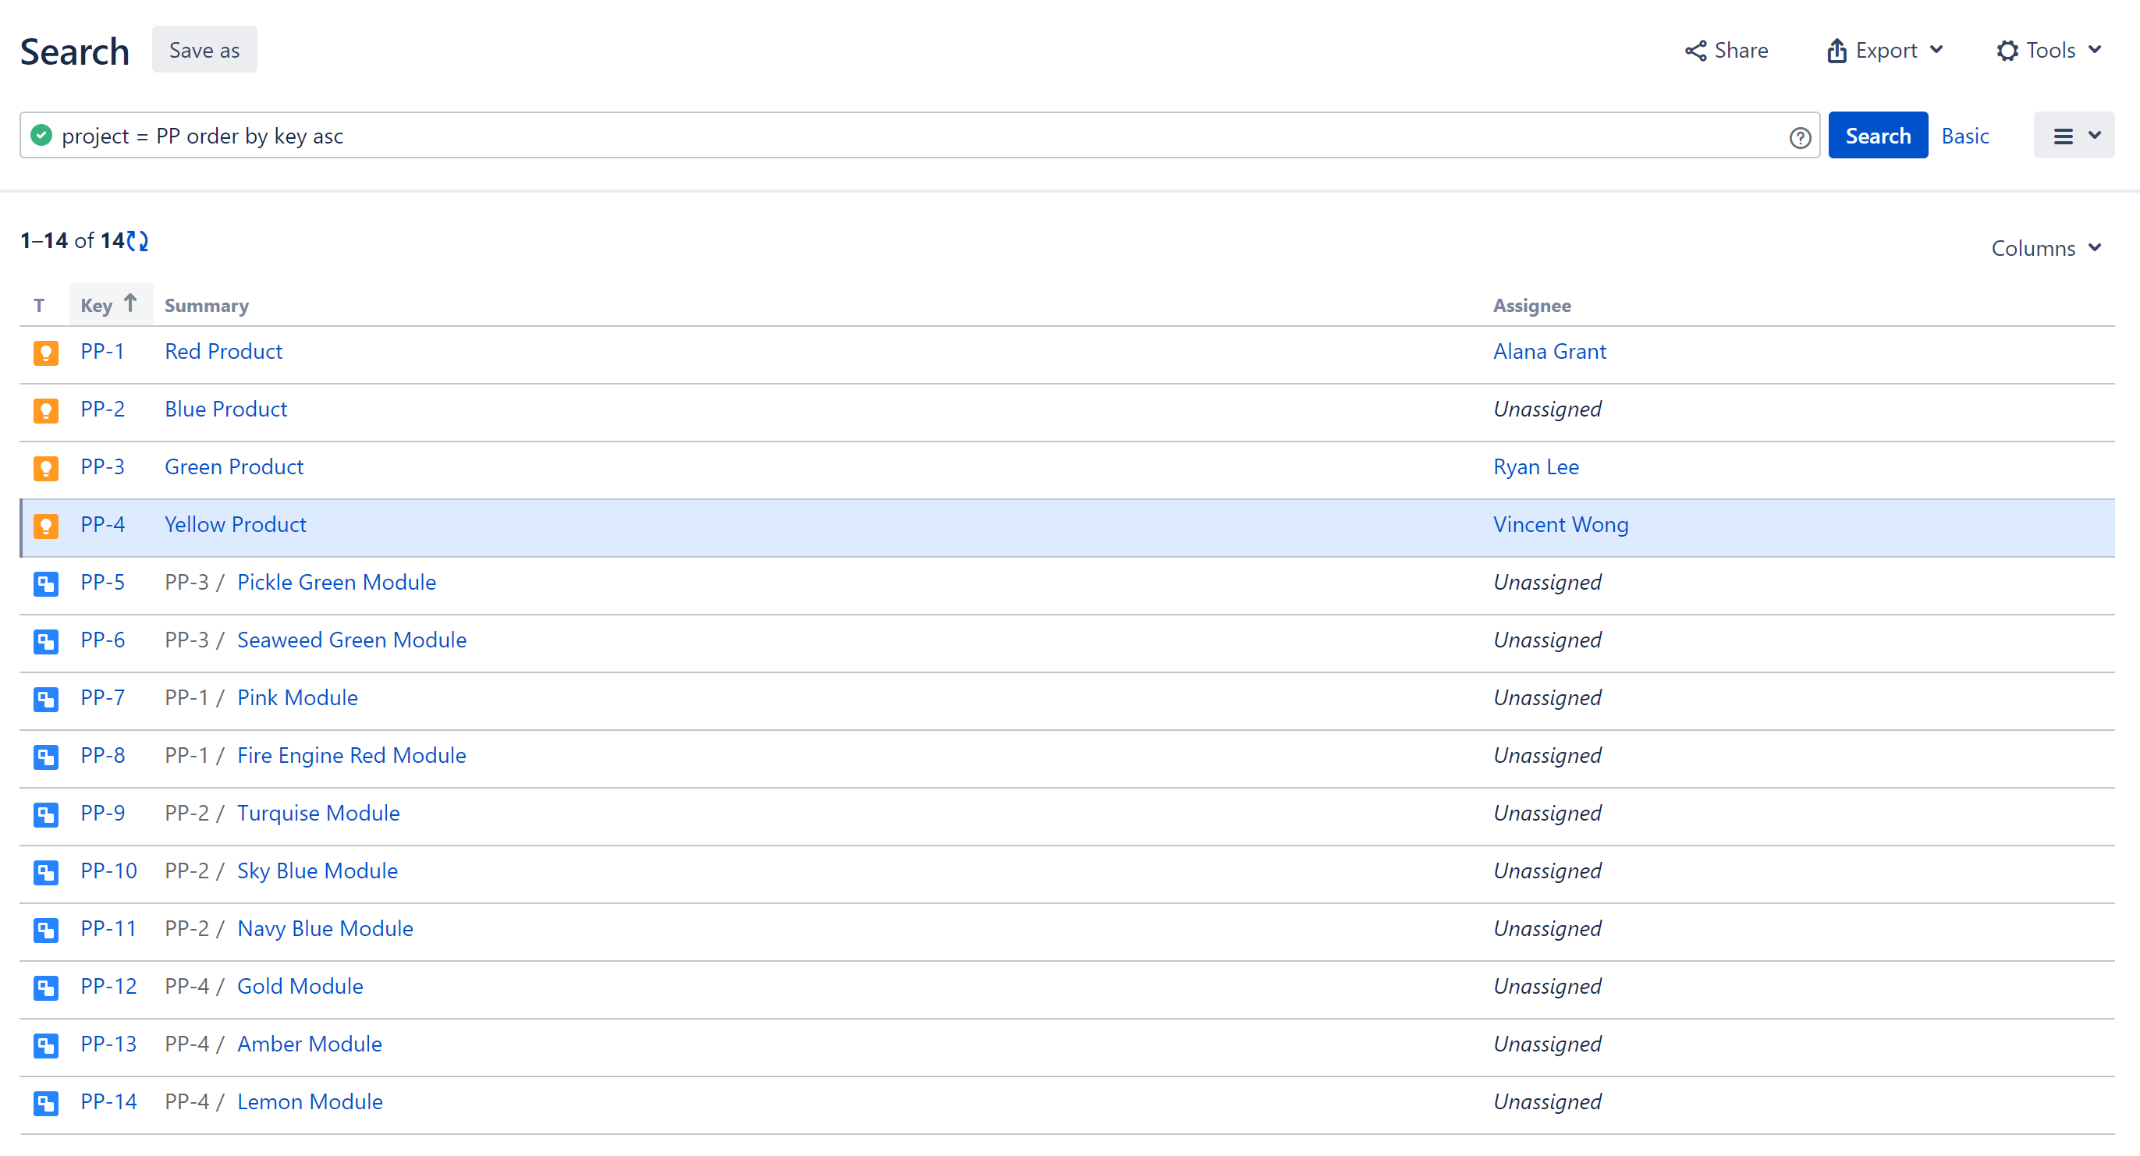This screenshot has height=1156, width=2140.
Task: Click the share icon
Action: click(x=1695, y=51)
